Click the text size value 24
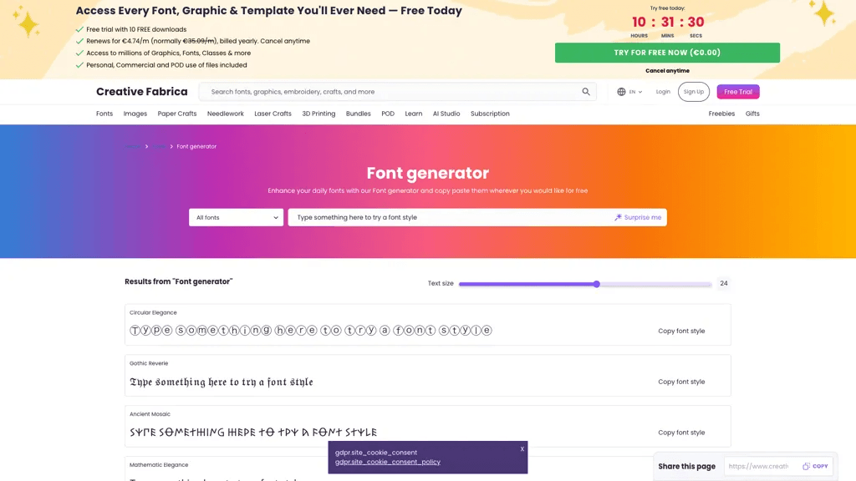 (723, 283)
